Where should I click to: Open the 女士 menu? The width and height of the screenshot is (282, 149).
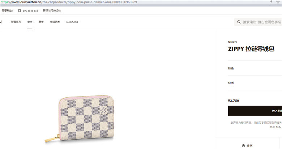click(30, 22)
